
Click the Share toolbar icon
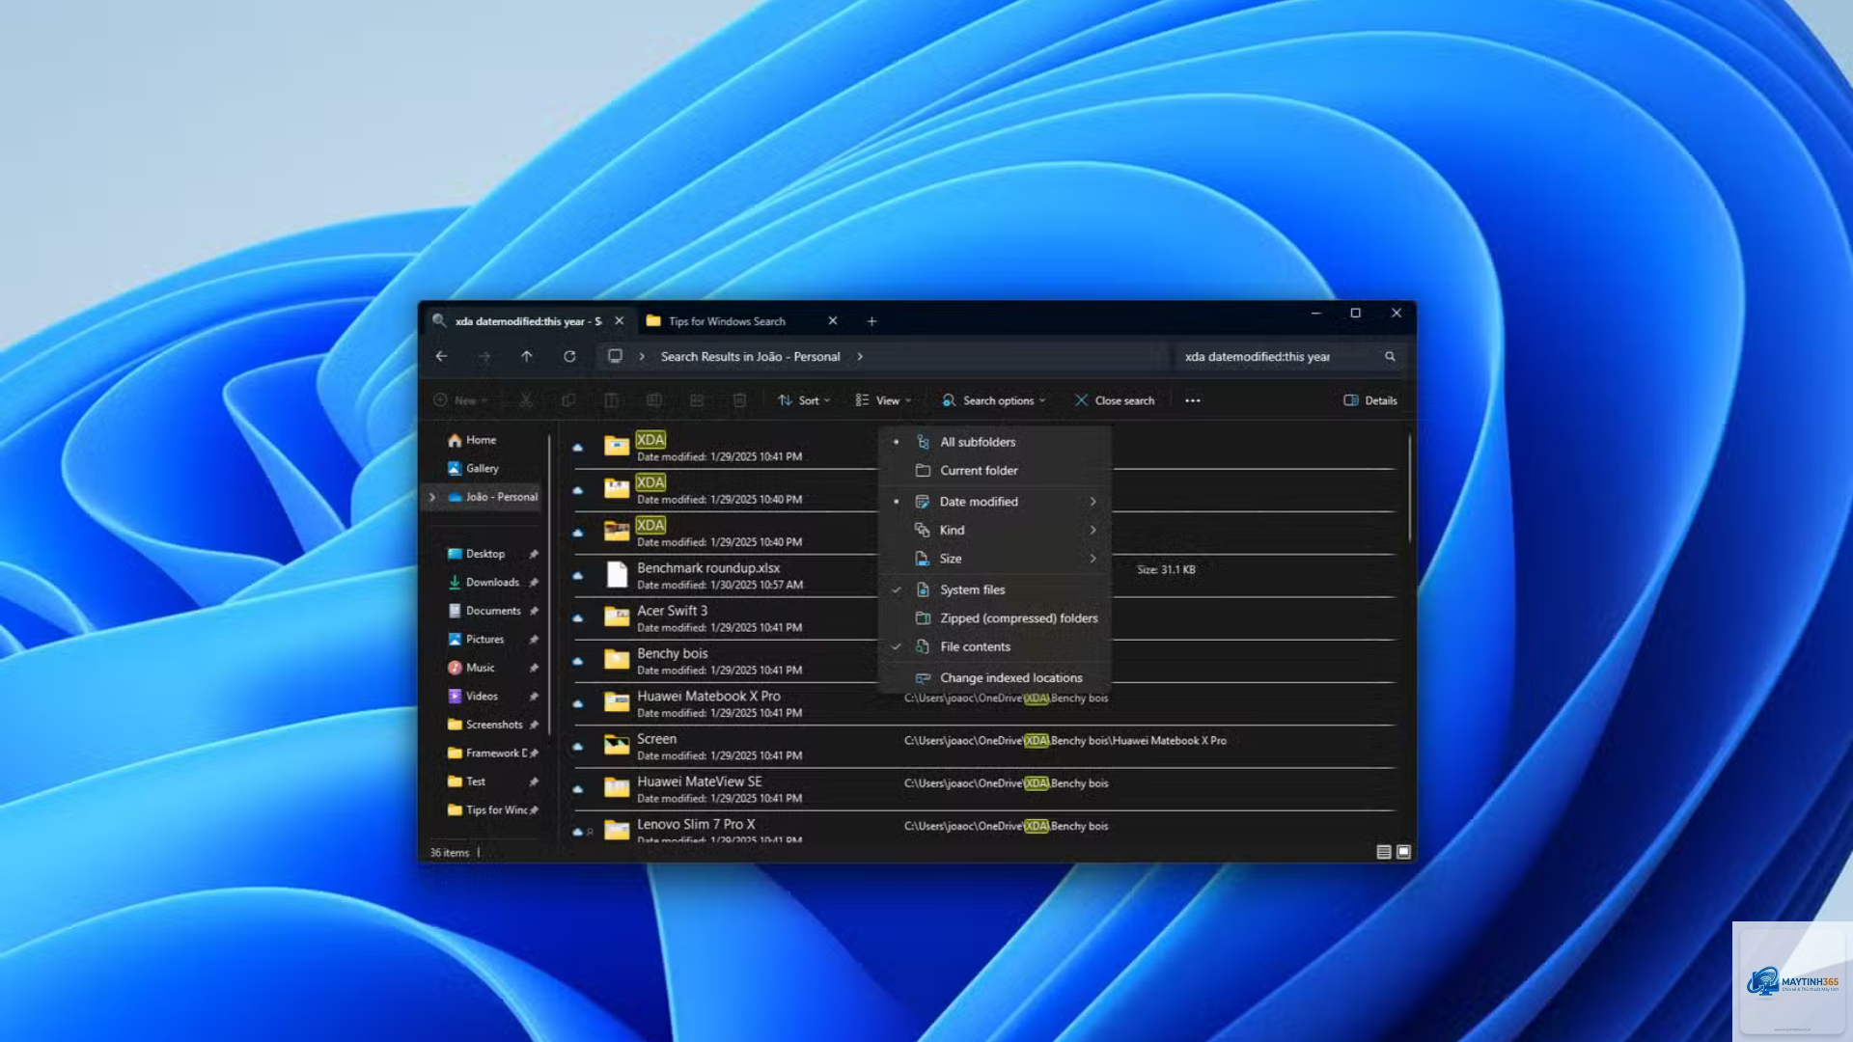697,400
